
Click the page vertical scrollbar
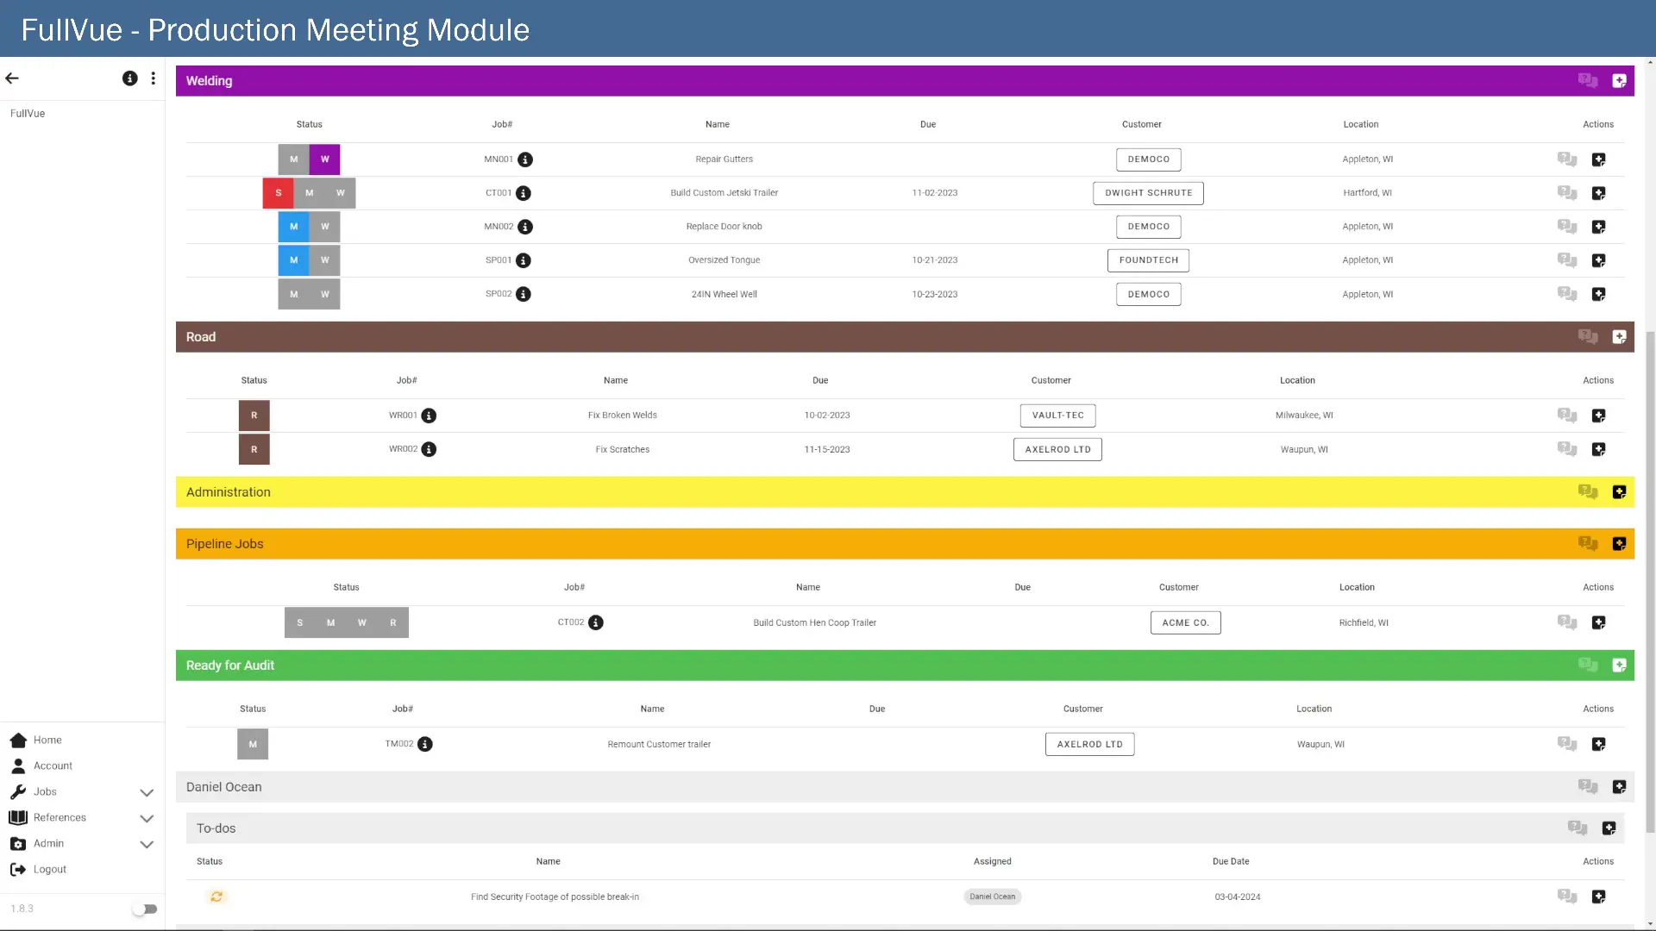(1650, 582)
